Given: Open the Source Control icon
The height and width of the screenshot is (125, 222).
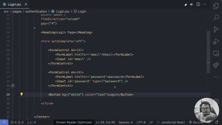Looking at the screenshot, I should click(216, 30).
